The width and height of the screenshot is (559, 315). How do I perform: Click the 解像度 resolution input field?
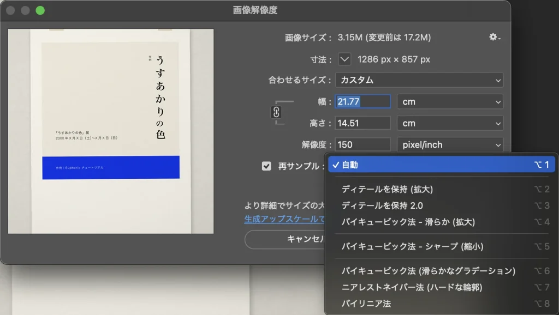[x=362, y=144]
